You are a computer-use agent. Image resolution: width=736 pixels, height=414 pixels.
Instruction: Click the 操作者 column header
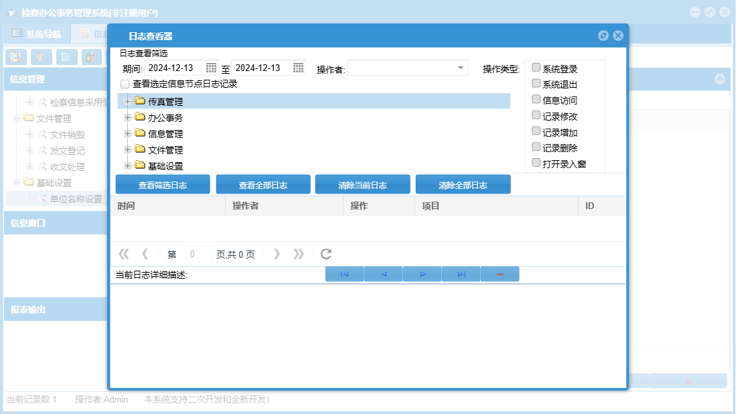246,206
